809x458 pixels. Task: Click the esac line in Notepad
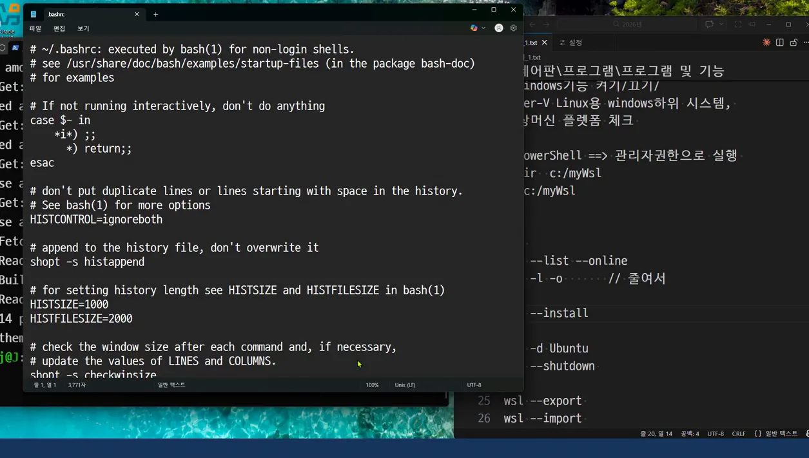click(x=42, y=163)
